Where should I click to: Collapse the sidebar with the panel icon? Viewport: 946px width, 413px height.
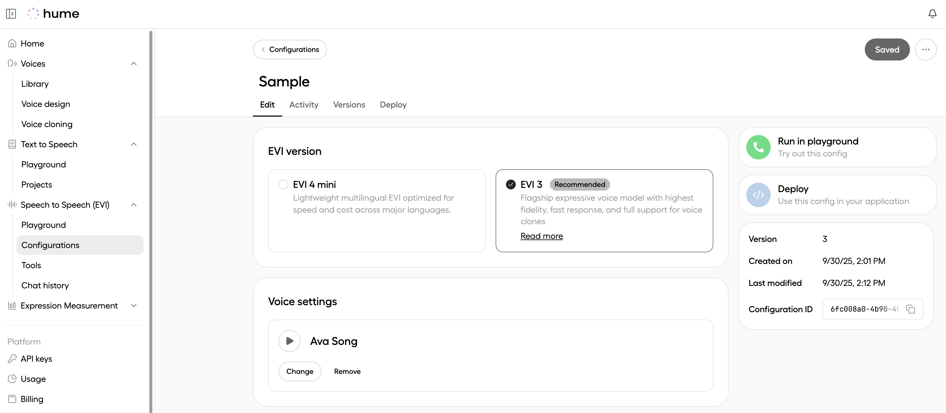tap(11, 14)
